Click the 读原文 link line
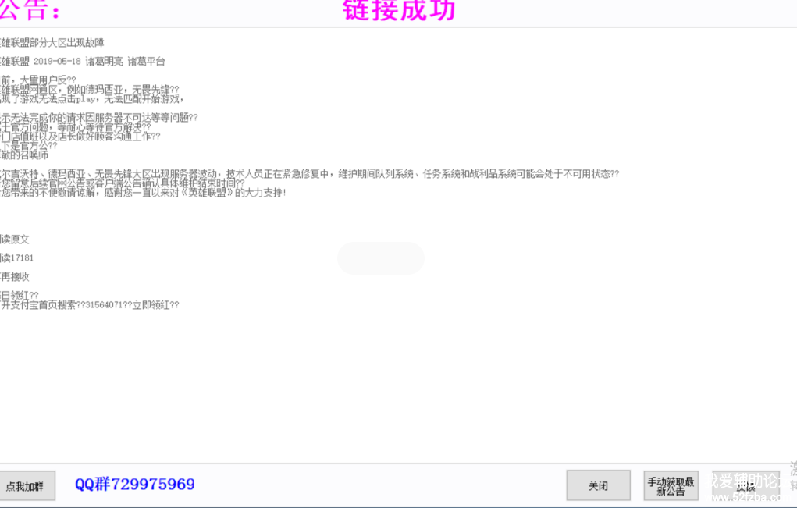 pos(15,240)
